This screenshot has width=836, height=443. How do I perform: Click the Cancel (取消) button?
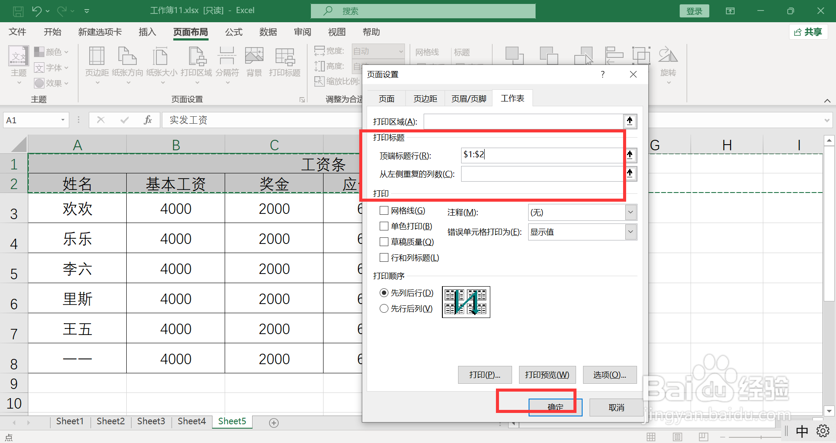tap(616, 407)
